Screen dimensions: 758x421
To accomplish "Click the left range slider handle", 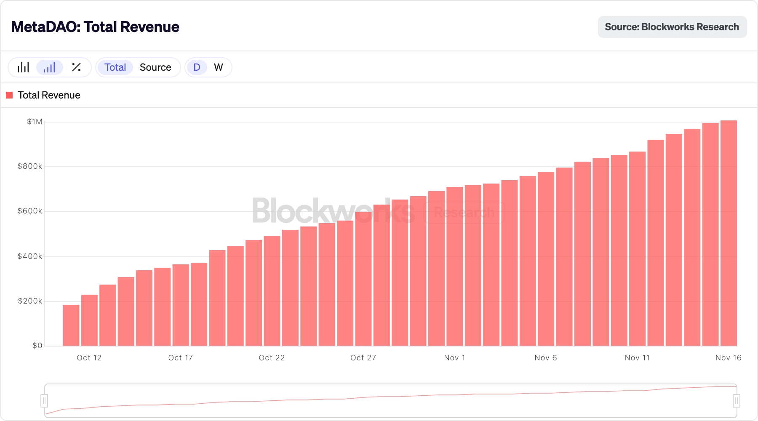I will point(44,400).
